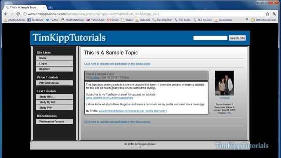This screenshot has height=158, width=281.
Task: Bookmark page using the star icon
Action: (x=267, y=14)
